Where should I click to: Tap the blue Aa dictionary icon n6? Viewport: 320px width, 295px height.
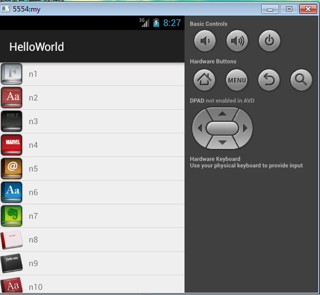pos(12,192)
